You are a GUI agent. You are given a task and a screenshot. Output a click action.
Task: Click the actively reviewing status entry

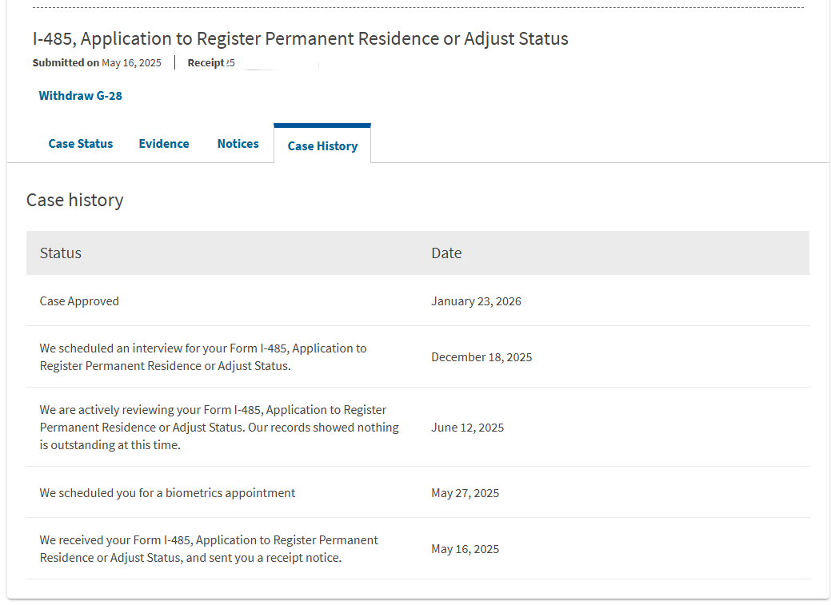[219, 428]
